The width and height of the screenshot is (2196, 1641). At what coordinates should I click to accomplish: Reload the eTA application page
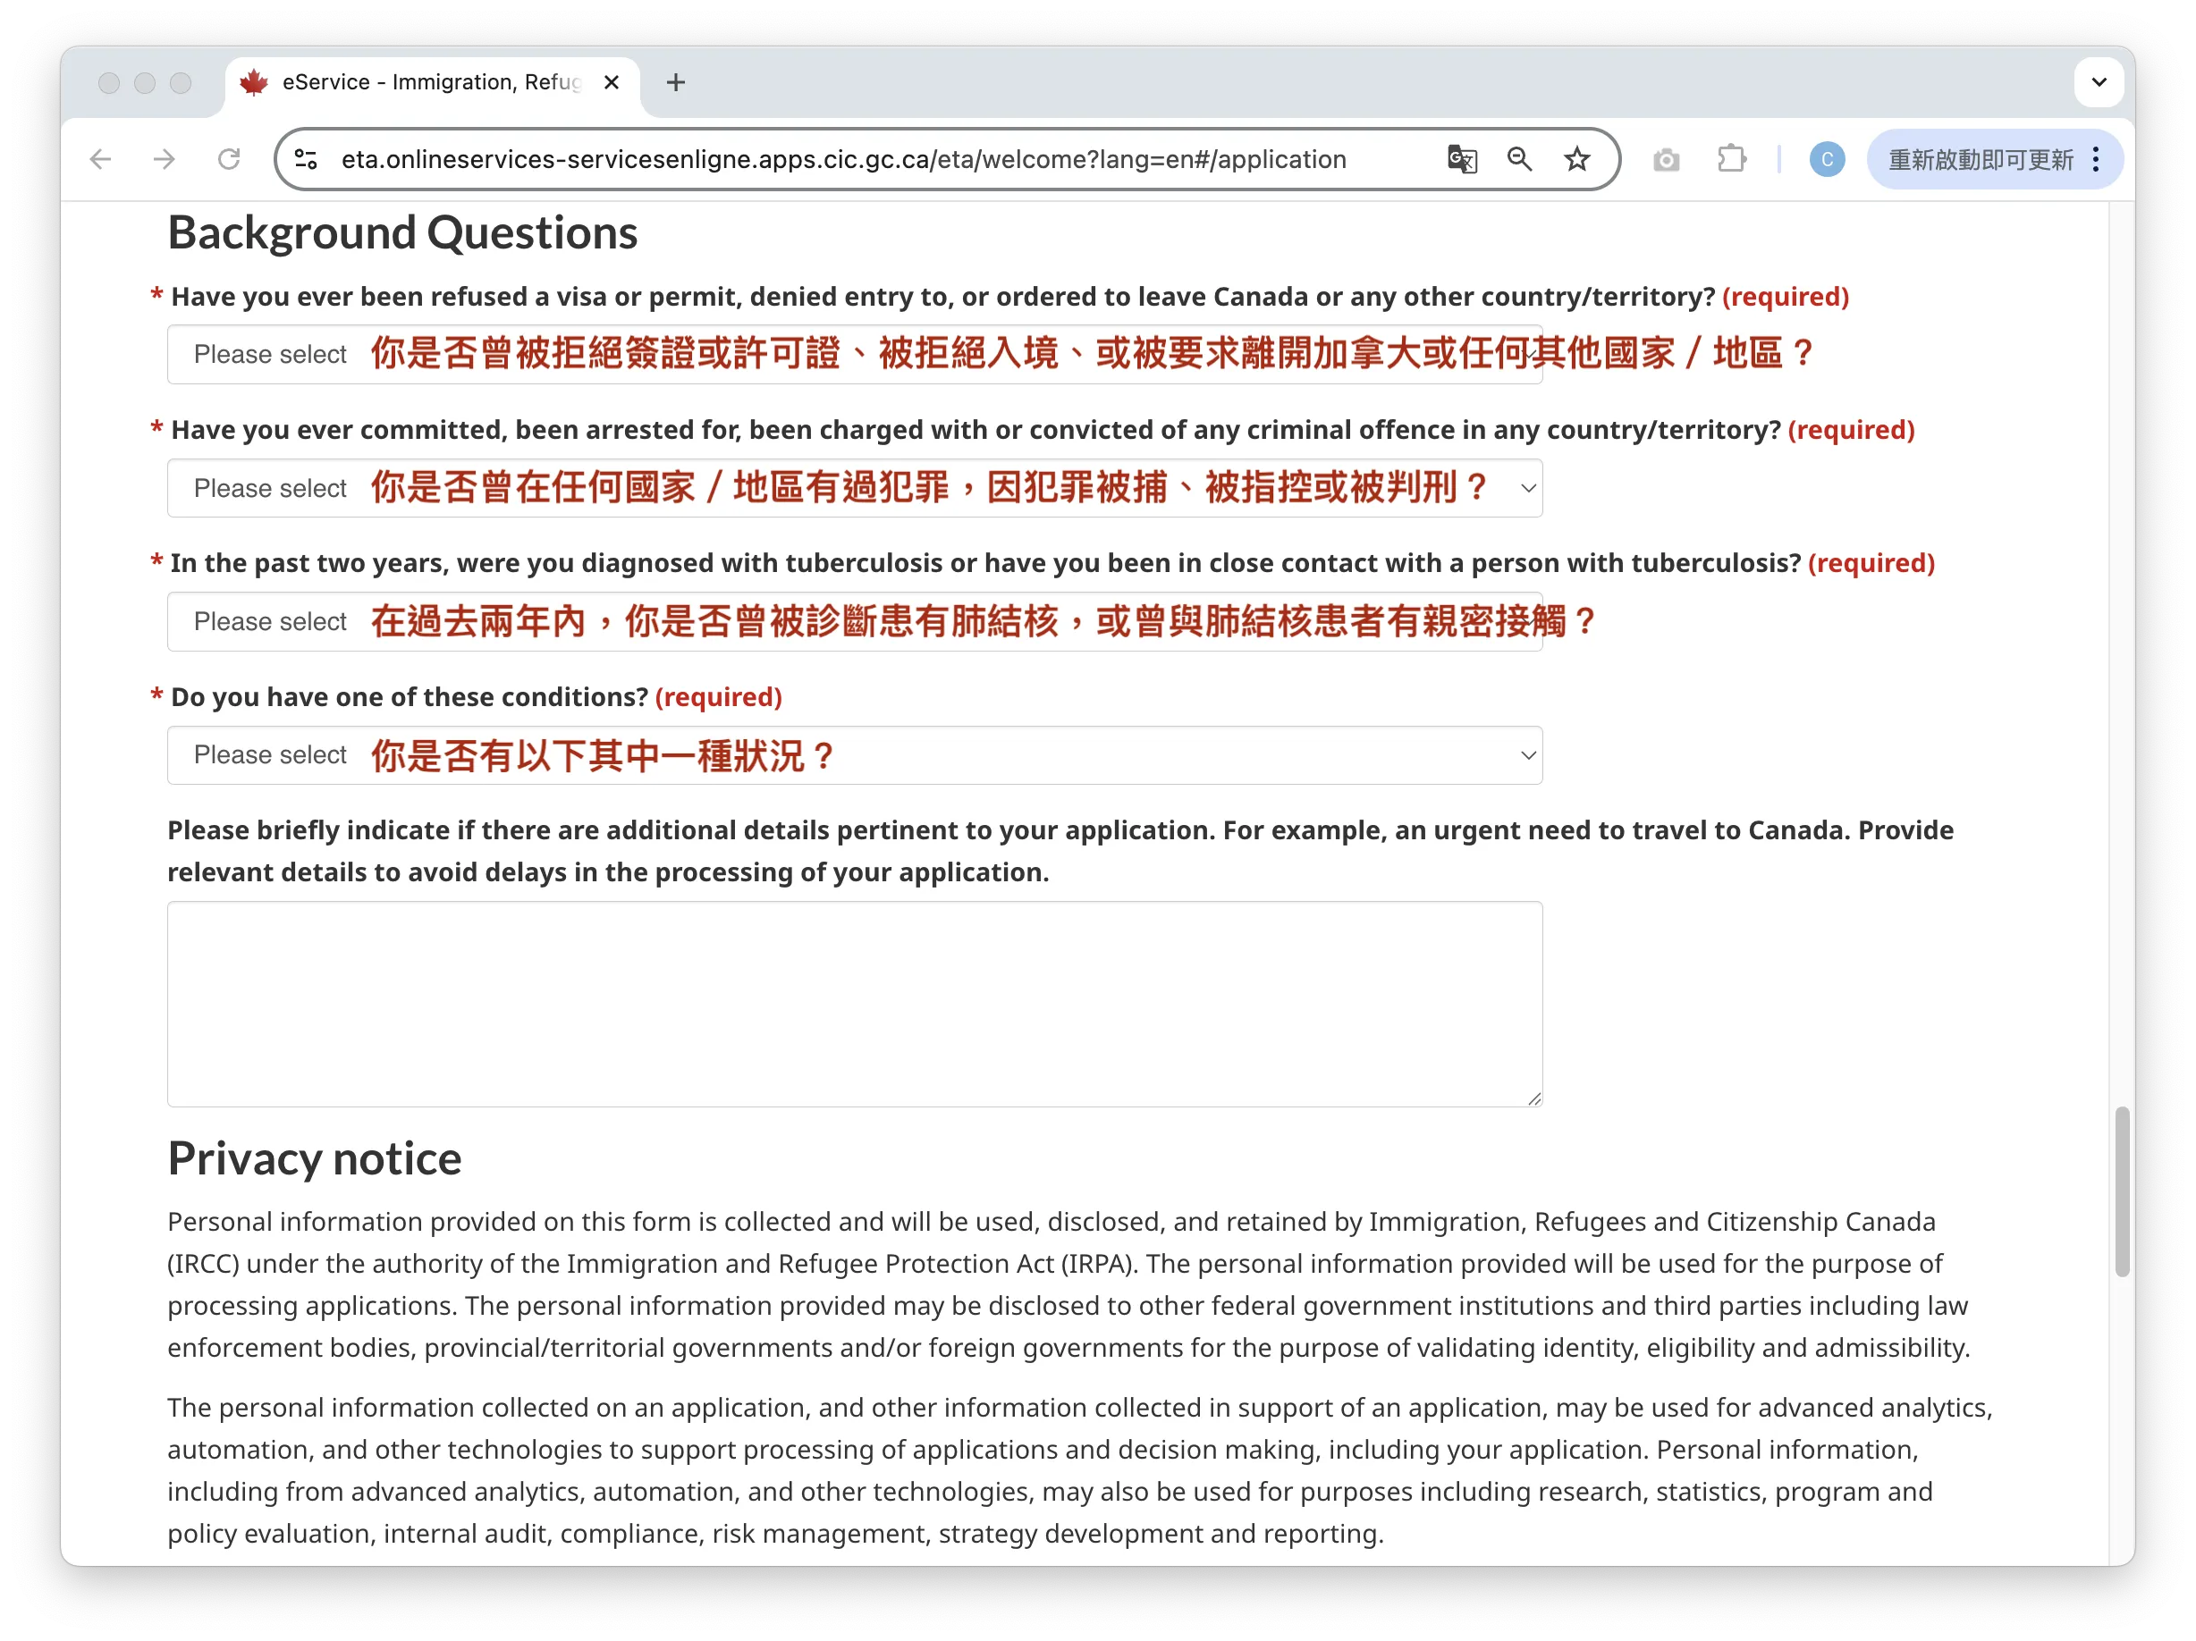click(228, 160)
